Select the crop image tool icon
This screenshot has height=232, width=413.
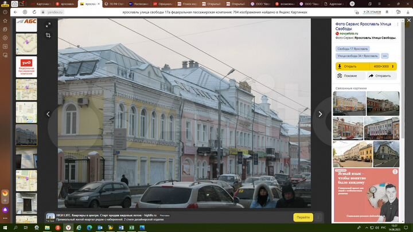48,35
